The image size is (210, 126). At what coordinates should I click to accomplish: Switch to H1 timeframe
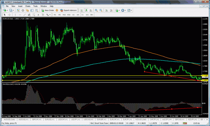tap(73, 15)
